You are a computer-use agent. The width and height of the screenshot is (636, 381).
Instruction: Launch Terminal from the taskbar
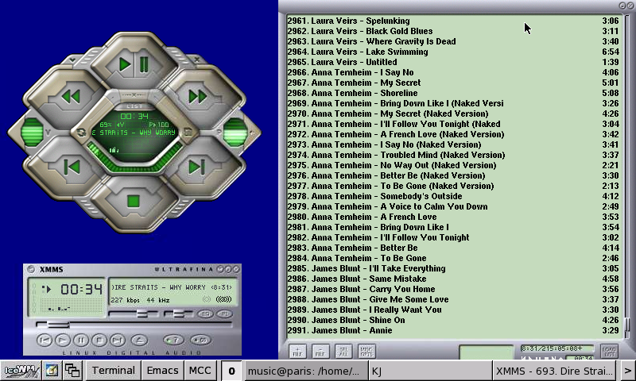114,371
